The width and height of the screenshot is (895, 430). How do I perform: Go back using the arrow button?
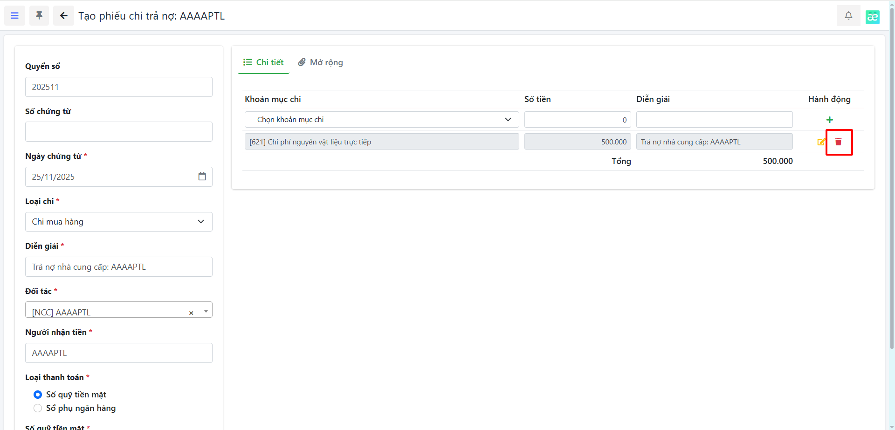(x=63, y=16)
